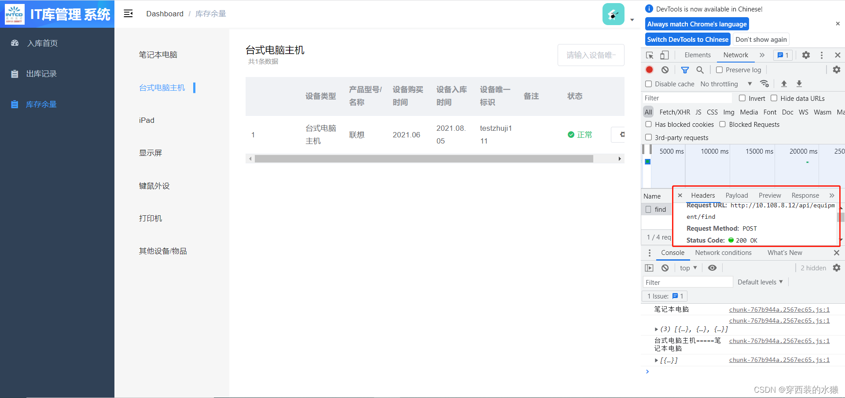
Task: Toggle the device toolbar icon
Action: click(x=665, y=55)
